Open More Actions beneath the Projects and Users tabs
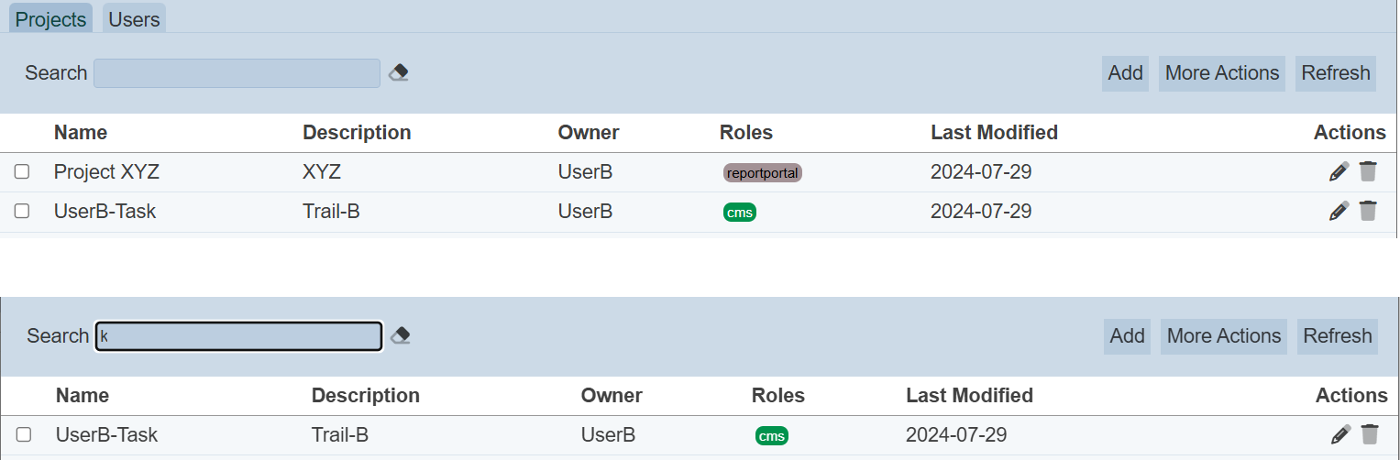 (x=1221, y=73)
